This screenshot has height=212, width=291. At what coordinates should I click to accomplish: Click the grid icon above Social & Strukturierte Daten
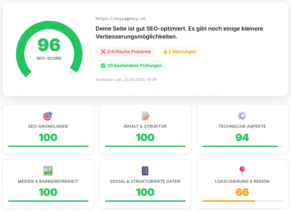pos(145,171)
